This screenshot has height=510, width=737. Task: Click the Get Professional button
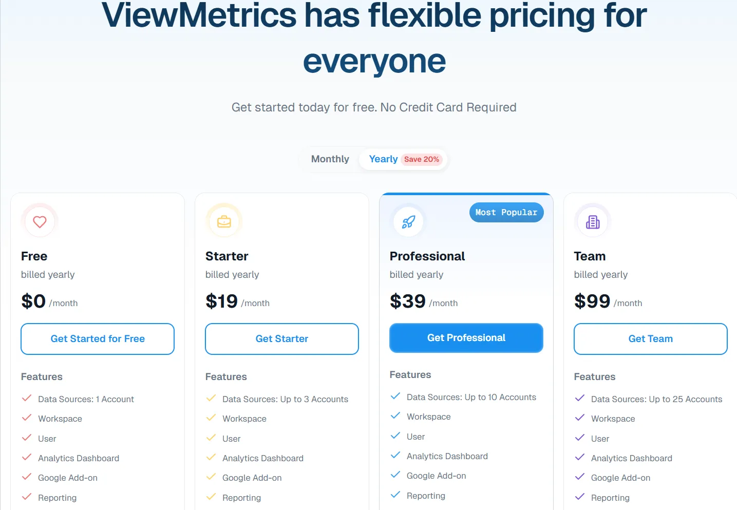pyautogui.click(x=466, y=338)
